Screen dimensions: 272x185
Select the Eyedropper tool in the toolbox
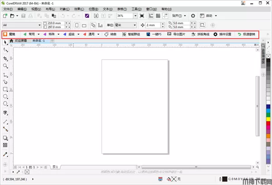click(5, 155)
